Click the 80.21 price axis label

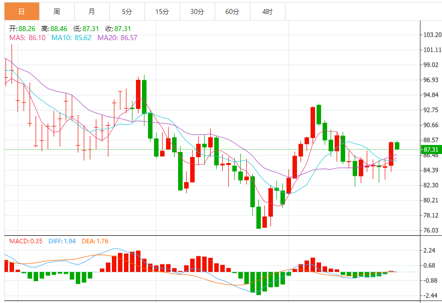click(x=431, y=200)
